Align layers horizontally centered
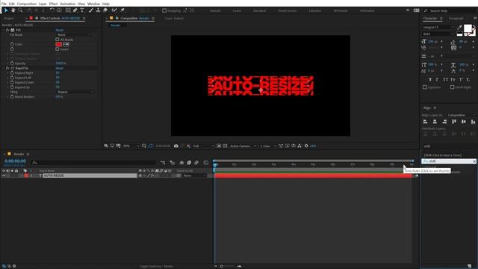This screenshot has height=269, width=478. [435, 122]
